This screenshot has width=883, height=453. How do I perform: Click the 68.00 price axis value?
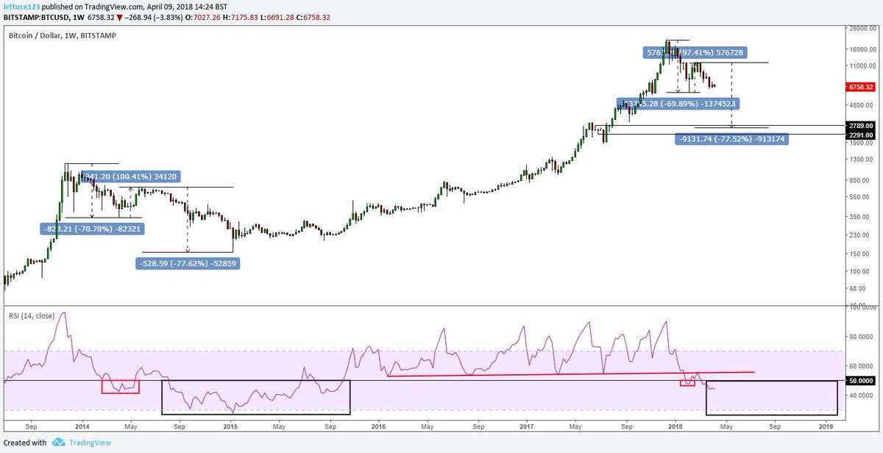click(x=859, y=288)
